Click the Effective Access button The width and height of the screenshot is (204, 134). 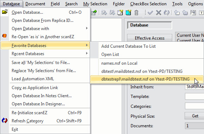150,38
